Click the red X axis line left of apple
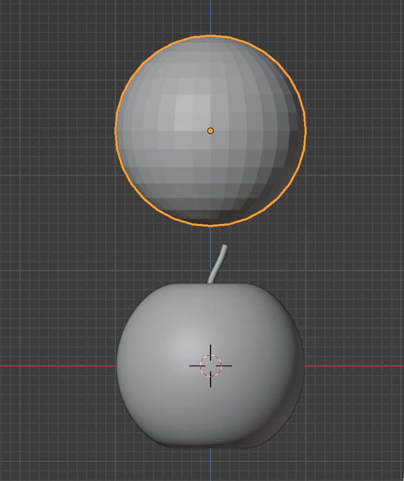Screen dimensions: 404x481 (53, 366)
